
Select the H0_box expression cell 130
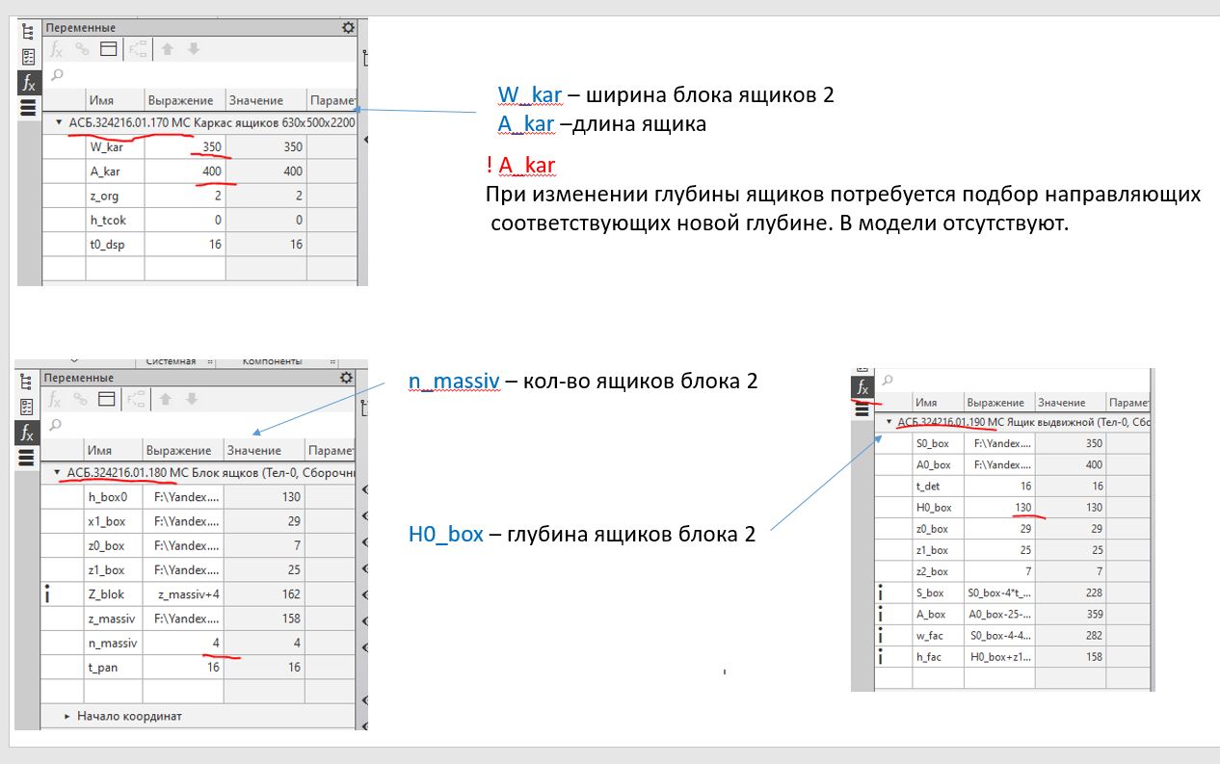point(999,508)
